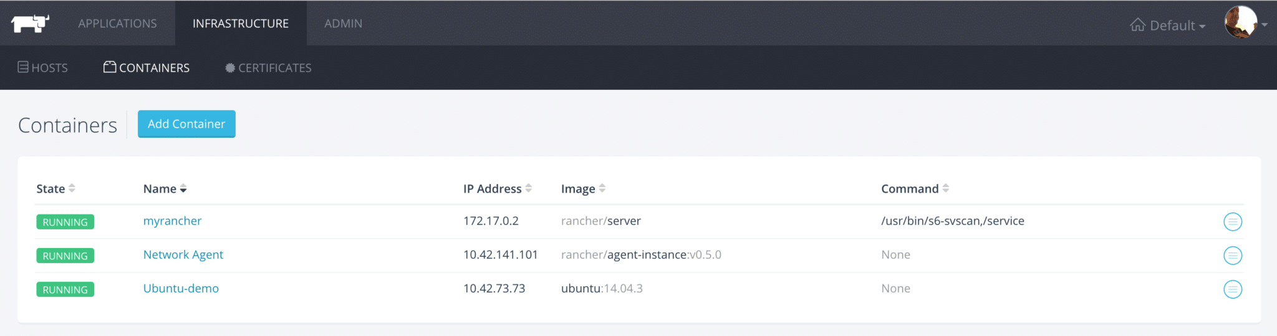
Task: Select IP address 172.17.0.2
Action: pyautogui.click(x=491, y=221)
